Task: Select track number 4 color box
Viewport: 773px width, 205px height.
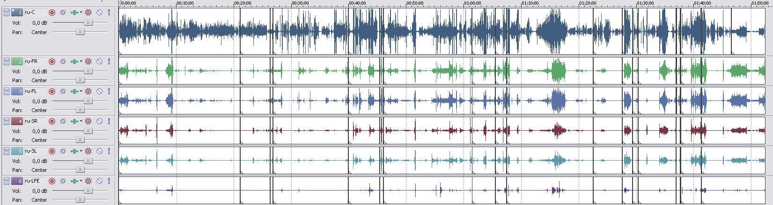Action: pos(17,121)
